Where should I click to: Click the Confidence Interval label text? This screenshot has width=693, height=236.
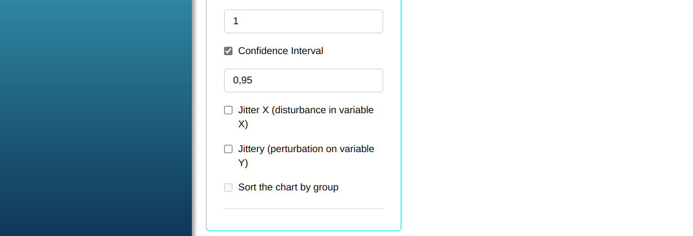point(280,51)
